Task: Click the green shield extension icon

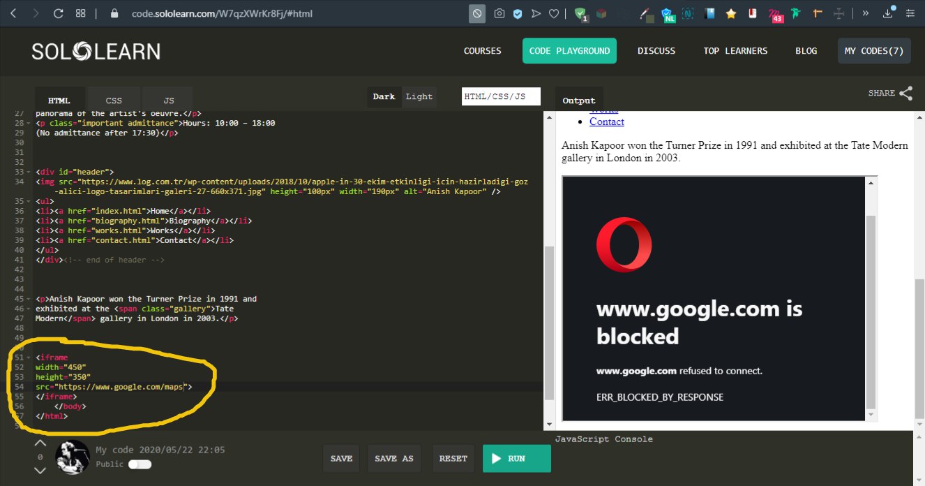Action: (580, 14)
